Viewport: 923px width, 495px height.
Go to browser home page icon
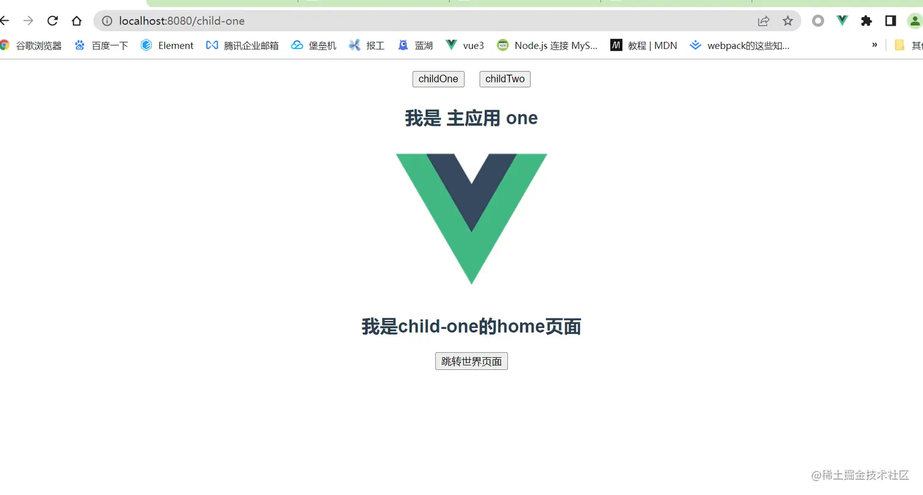coord(76,21)
